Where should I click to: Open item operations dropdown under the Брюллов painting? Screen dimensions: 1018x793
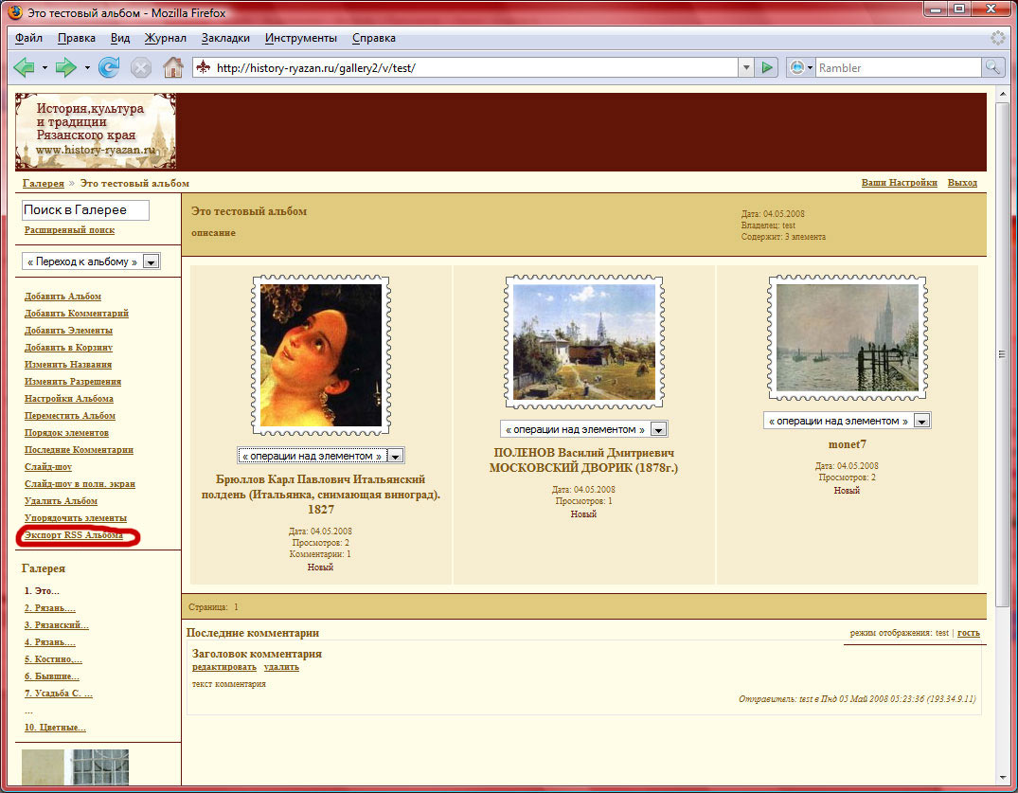pos(321,456)
